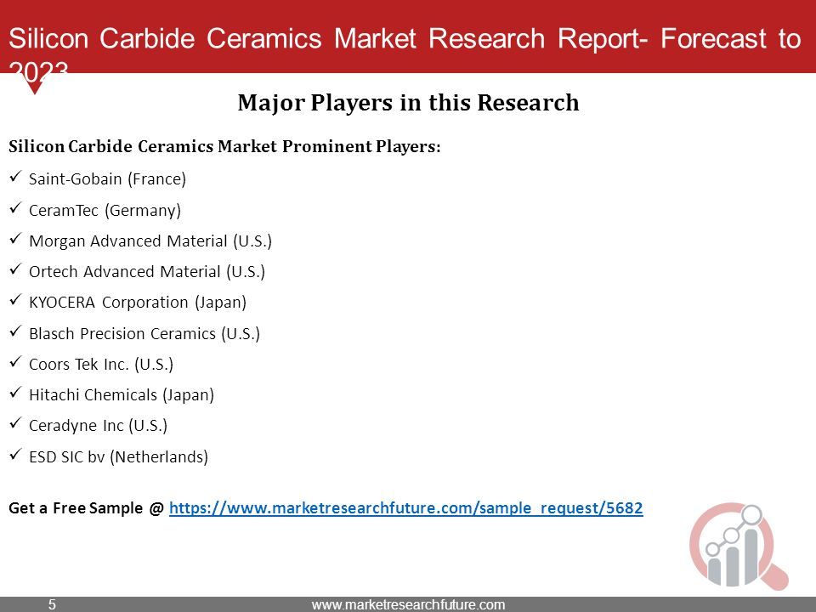This screenshot has width=816, height=612.
Task: Select 'ESD SIC bv (Netherlands)' item
Action: [x=119, y=457]
